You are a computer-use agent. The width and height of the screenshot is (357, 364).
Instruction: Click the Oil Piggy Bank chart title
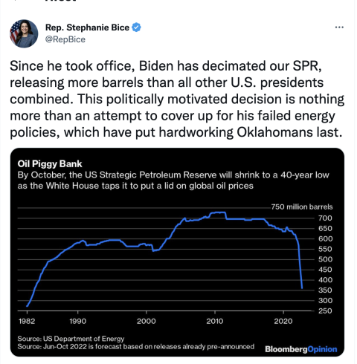[x=50, y=164]
